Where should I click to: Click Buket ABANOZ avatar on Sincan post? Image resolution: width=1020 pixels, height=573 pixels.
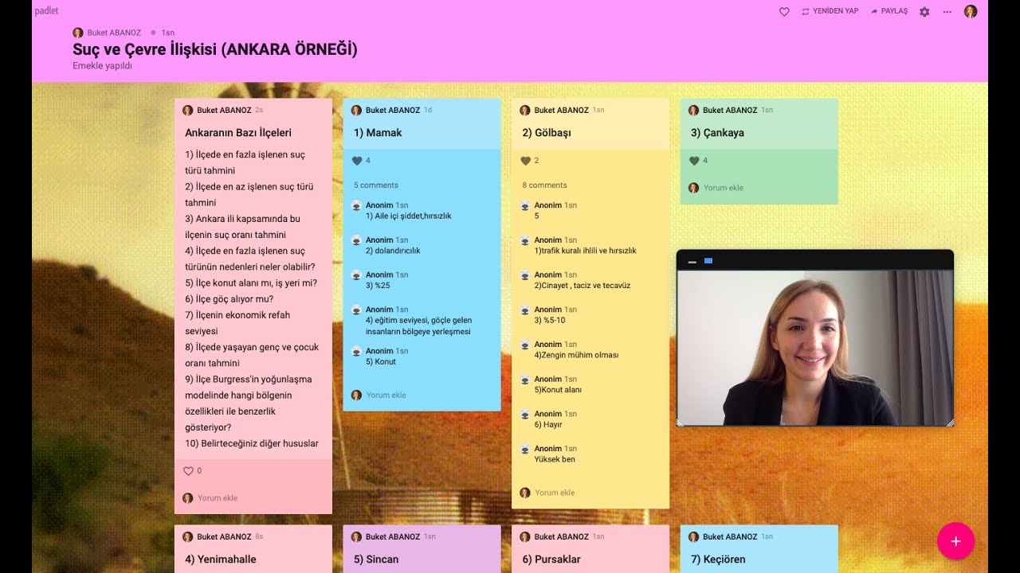[x=356, y=537]
